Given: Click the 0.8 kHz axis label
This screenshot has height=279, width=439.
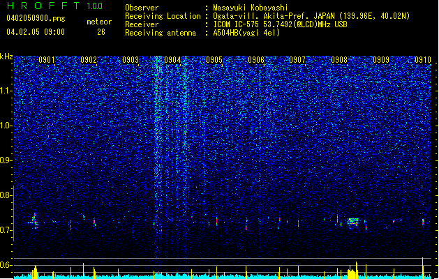Looking at the screenshot, I should coord(6,195).
